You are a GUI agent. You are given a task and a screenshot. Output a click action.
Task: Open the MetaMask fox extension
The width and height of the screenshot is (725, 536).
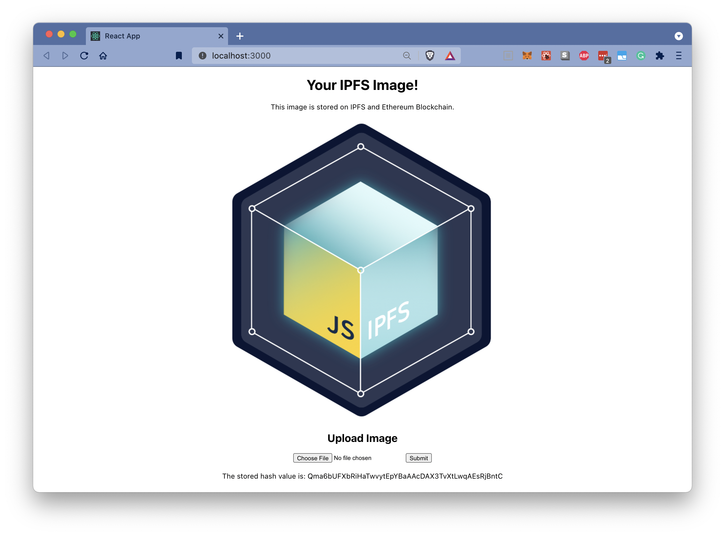[527, 56]
